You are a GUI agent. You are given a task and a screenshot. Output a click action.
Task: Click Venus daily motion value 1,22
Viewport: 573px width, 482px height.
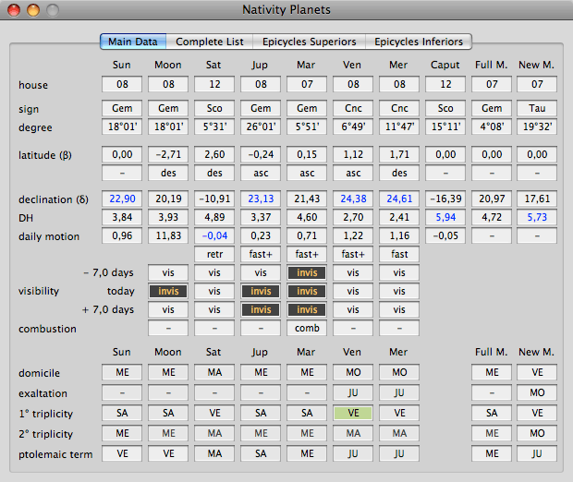353,235
